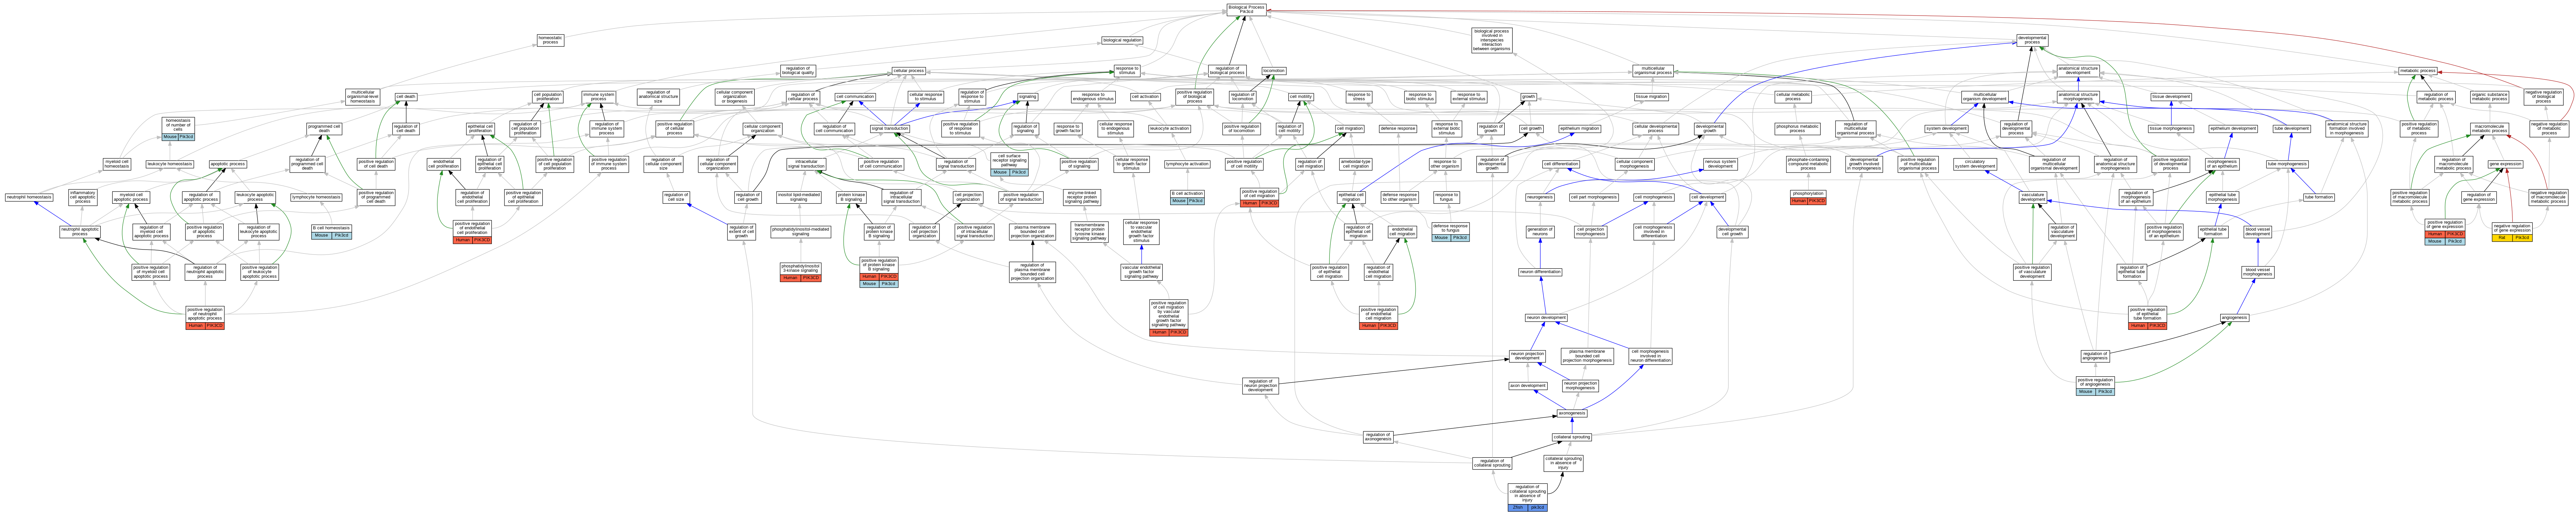Select positive regulation of endothelial cell migration node

[x=1378, y=318]
